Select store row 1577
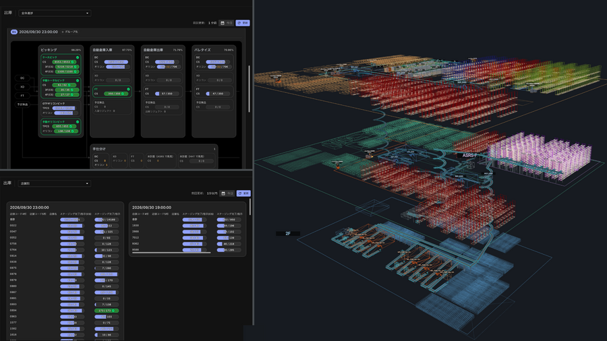Viewport: 607px width, 341px height. point(65,322)
